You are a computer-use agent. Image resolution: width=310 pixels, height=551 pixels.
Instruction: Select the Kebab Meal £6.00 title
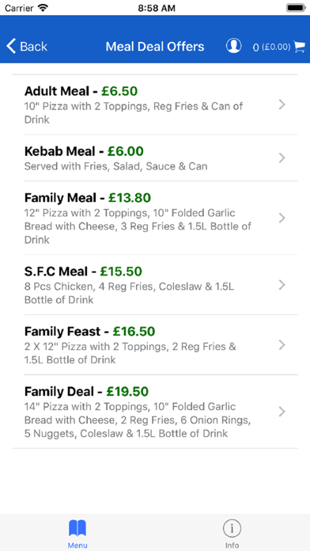[84, 151]
